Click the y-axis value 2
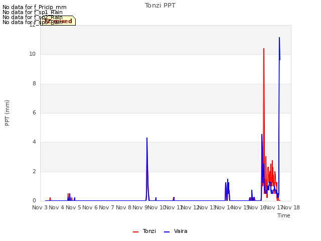The image size is (321, 241). [34, 172]
